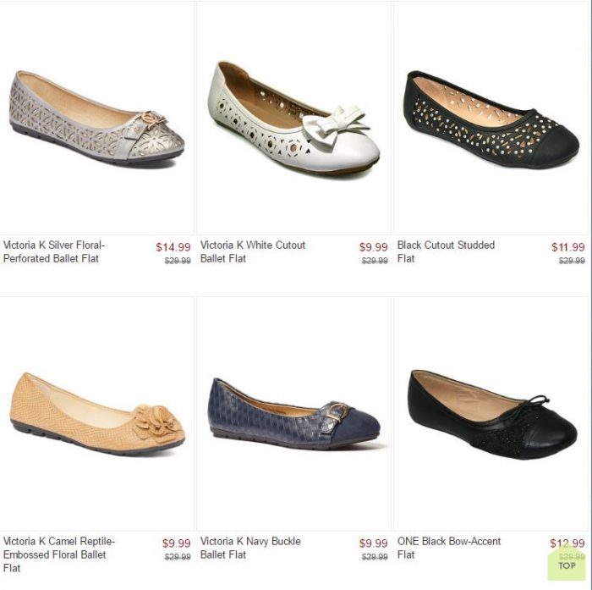This screenshot has width=592, height=590.
Task: Click crossed-out $29.99 price under silver flat
Action: tap(178, 261)
